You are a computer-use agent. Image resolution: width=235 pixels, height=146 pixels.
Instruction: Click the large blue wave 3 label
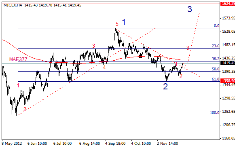(190, 9)
